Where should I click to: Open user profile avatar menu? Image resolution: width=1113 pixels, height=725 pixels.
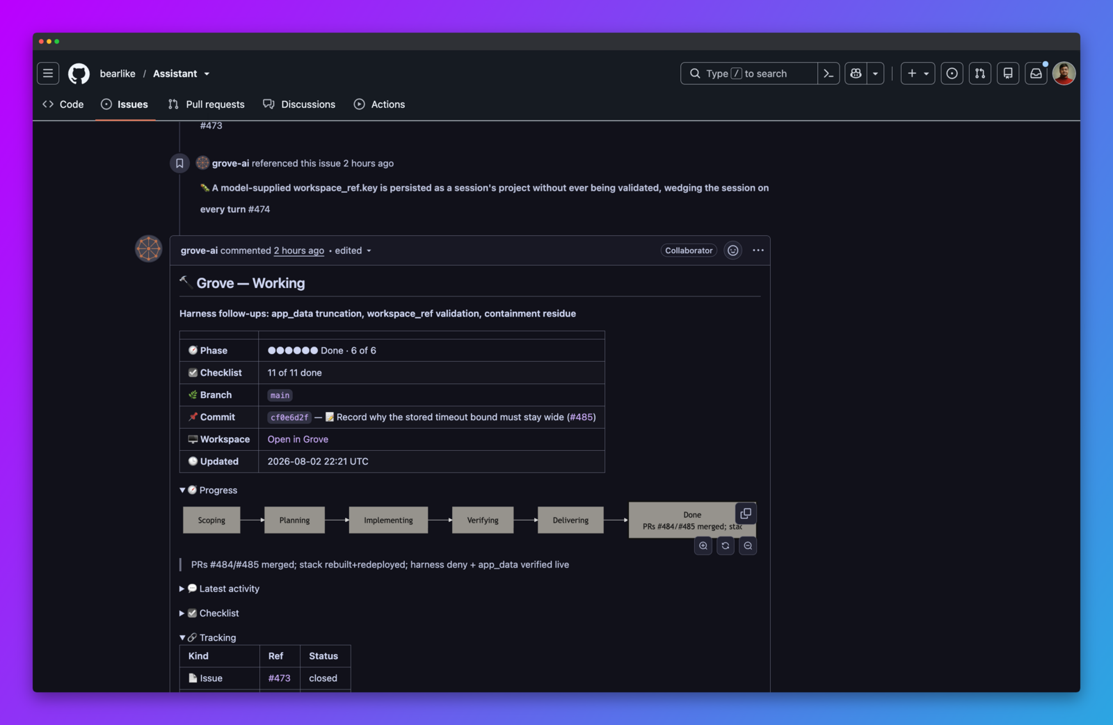[x=1064, y=73]
